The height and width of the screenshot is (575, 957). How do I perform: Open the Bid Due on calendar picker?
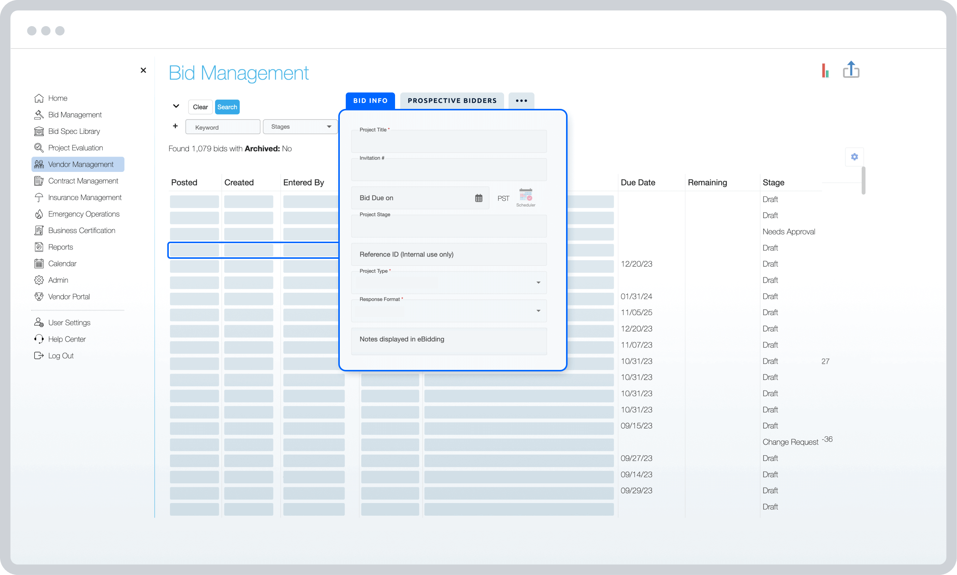(479, 198)
